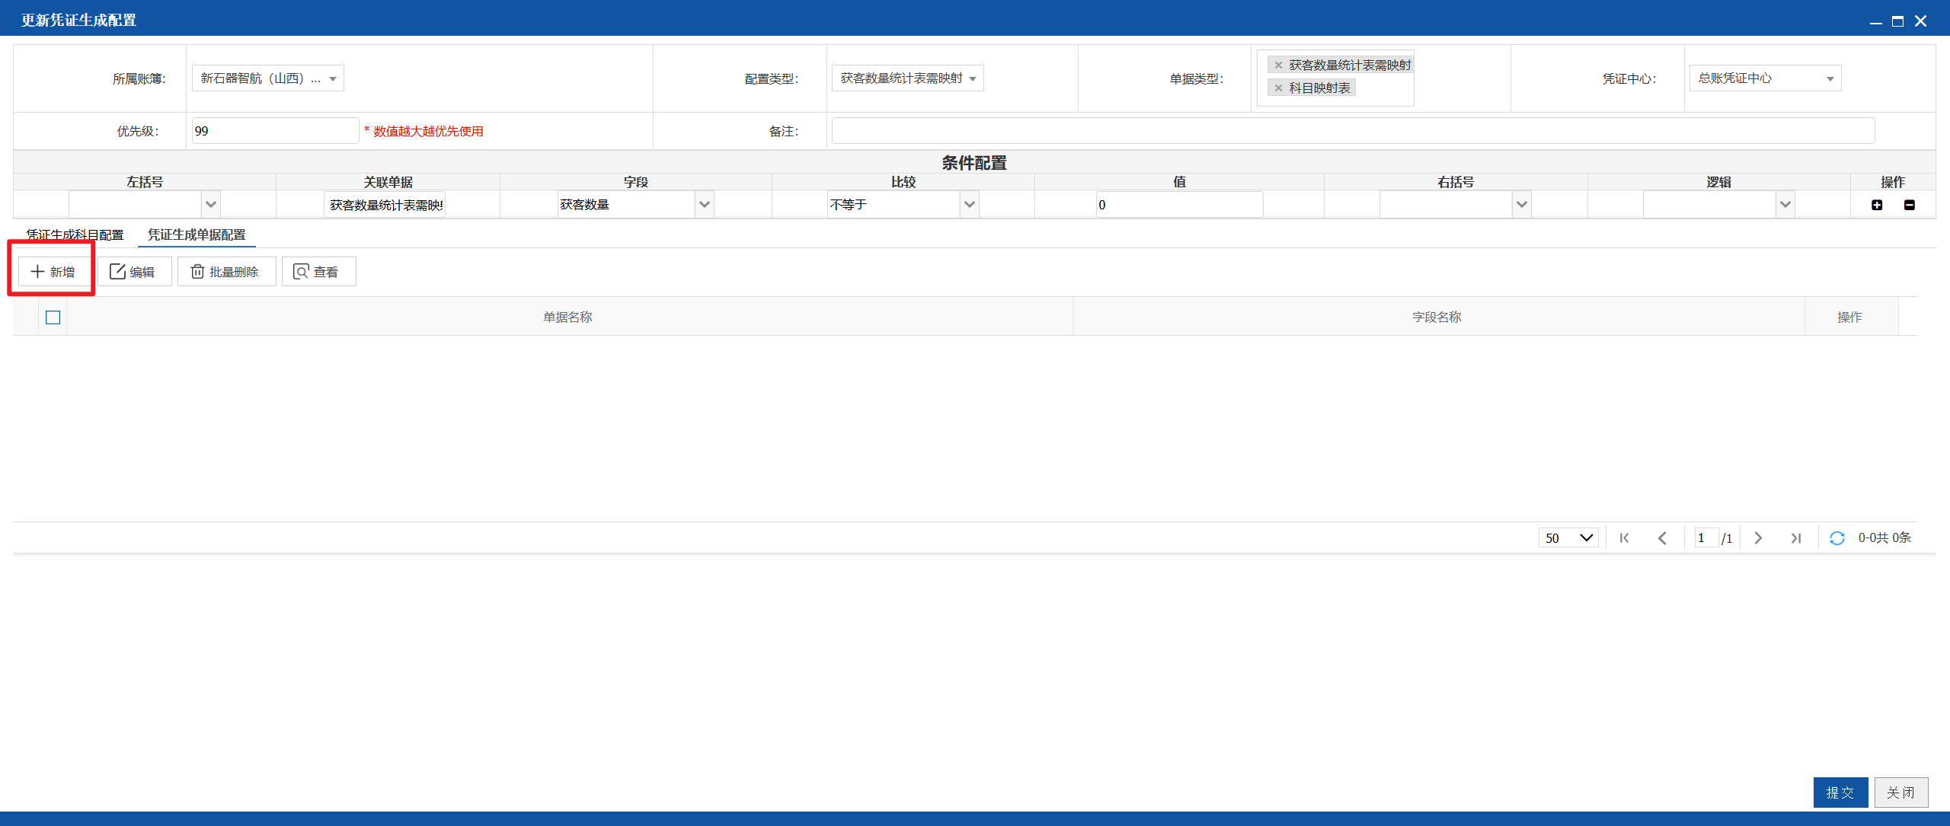Refresh the document list table
Screen dimensions: 1950x826
click(1837, 538)
